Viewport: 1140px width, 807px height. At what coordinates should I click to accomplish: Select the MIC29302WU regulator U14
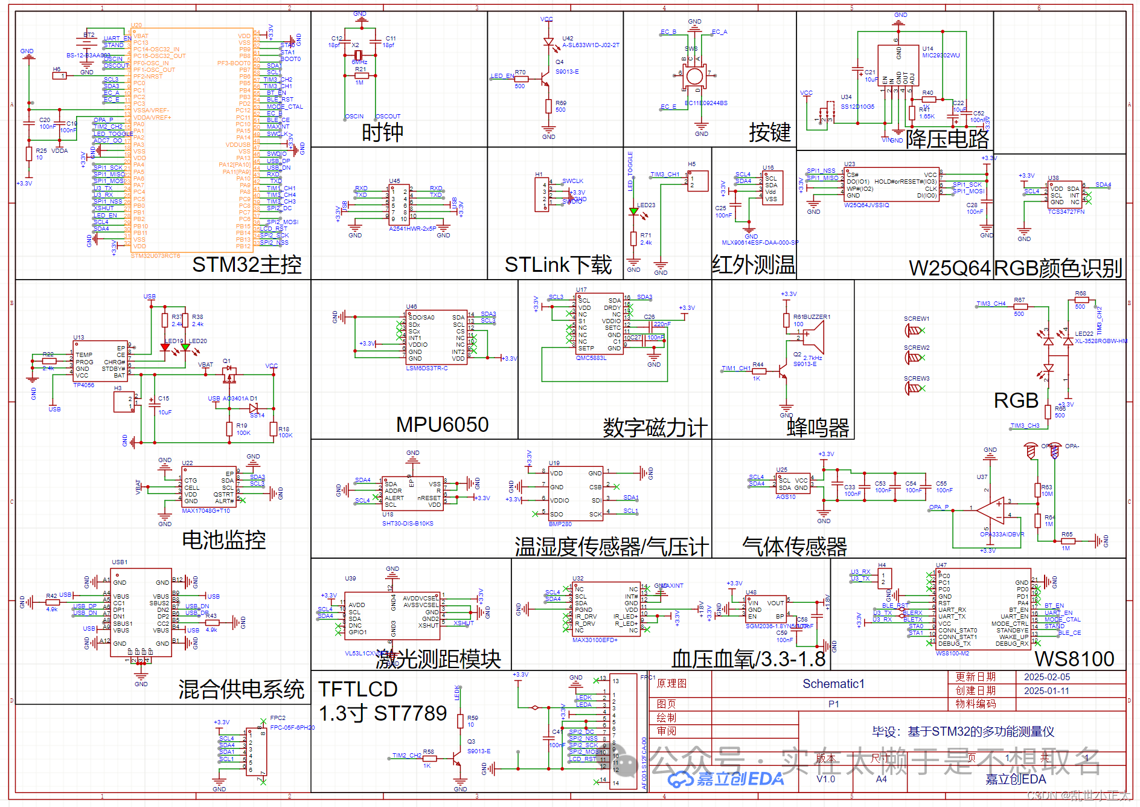pos(898,66)
